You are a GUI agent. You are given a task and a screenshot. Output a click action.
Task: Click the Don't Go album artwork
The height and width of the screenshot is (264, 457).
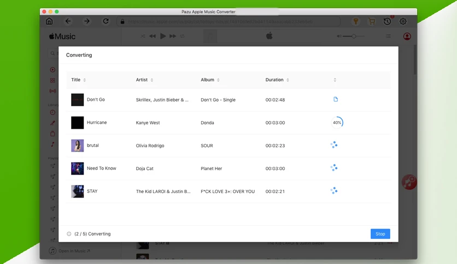pyautogui.click(x=77, y=100)
